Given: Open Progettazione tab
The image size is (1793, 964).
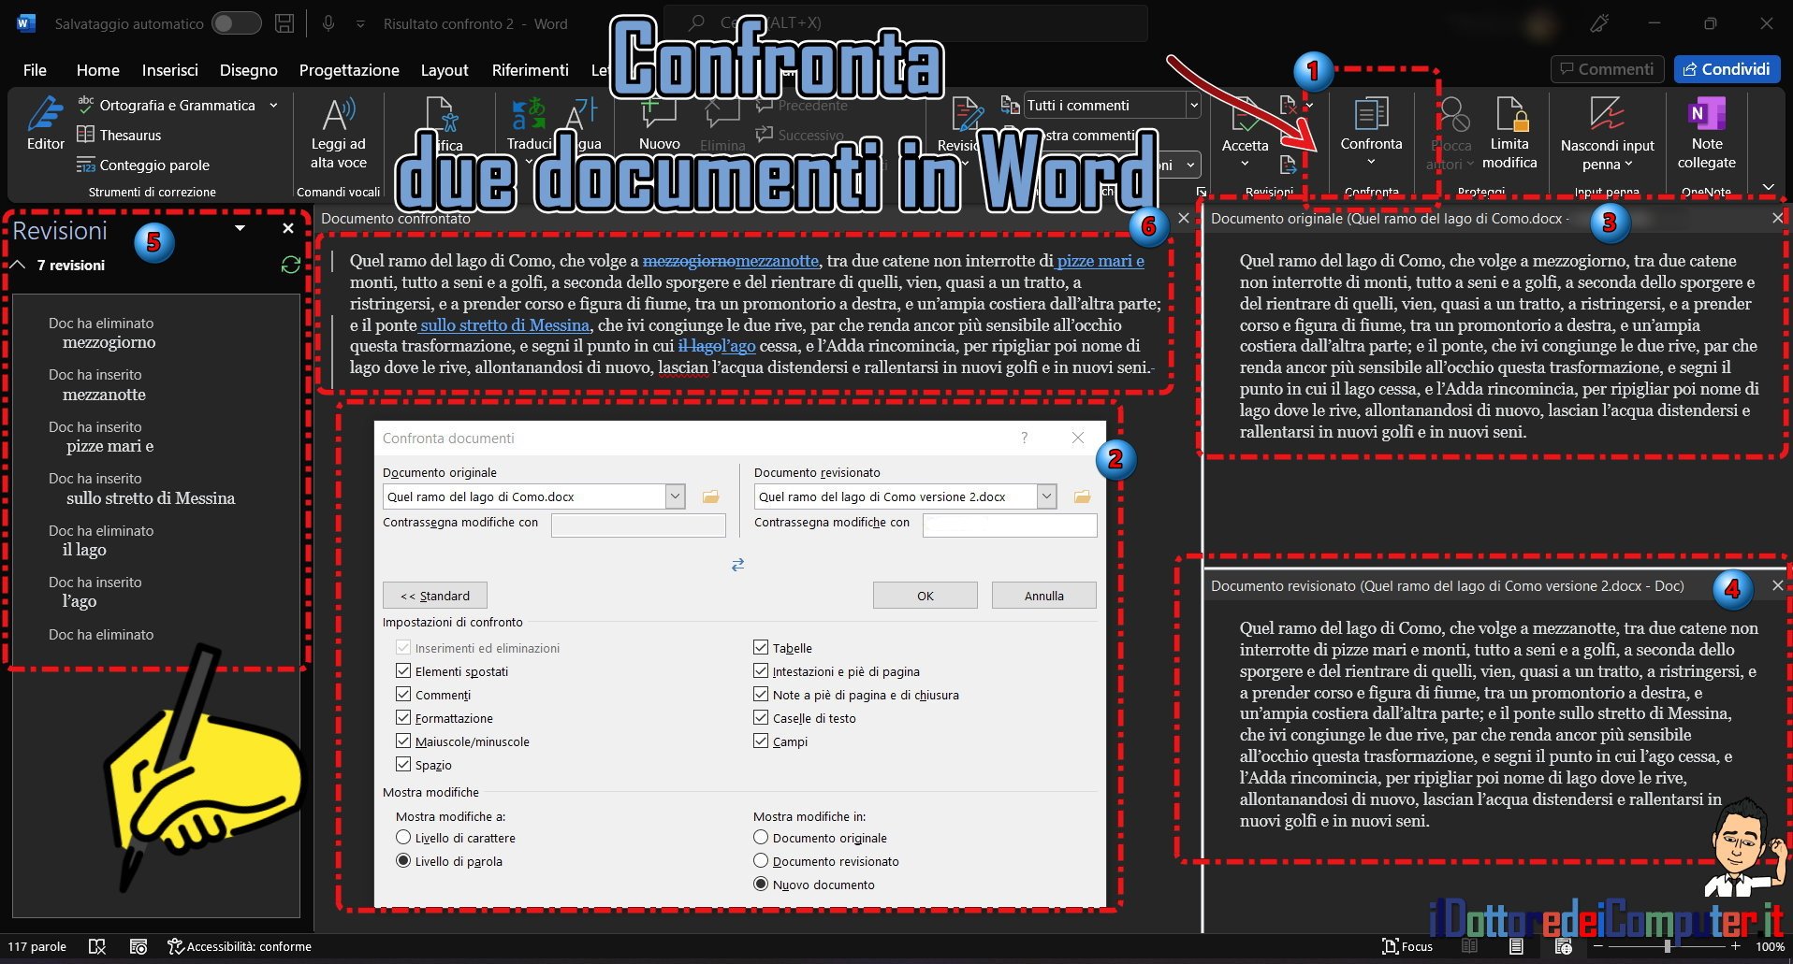Looking at the screenshot, I should coord(349,70).
